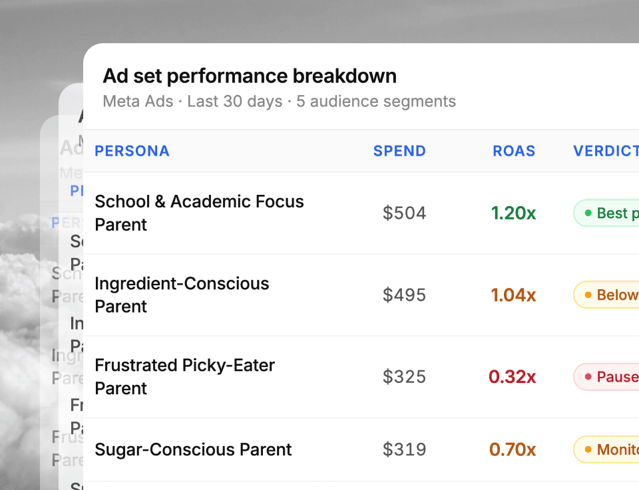Click the SPEND column header

click(x=399, y=151)
